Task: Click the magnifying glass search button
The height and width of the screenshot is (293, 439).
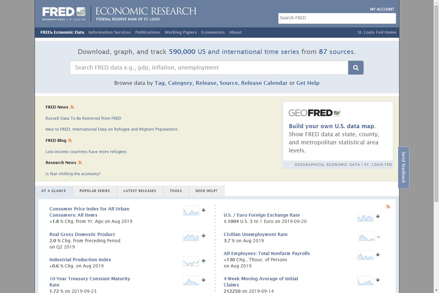Action: (x=356, y=68)
